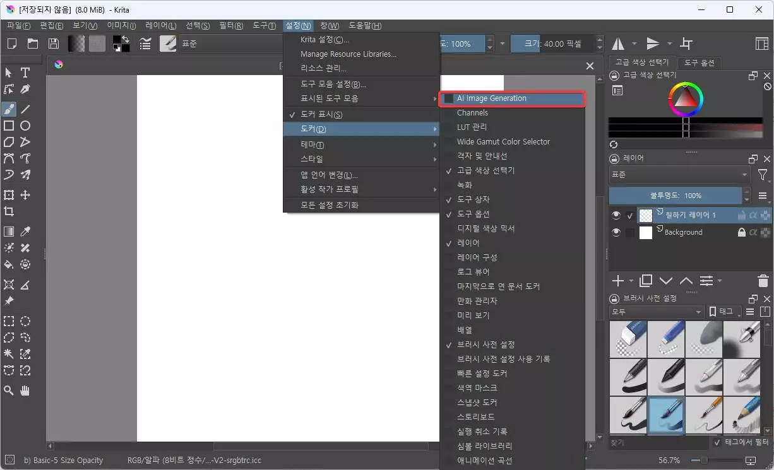Select the Gradient tool

9,231
